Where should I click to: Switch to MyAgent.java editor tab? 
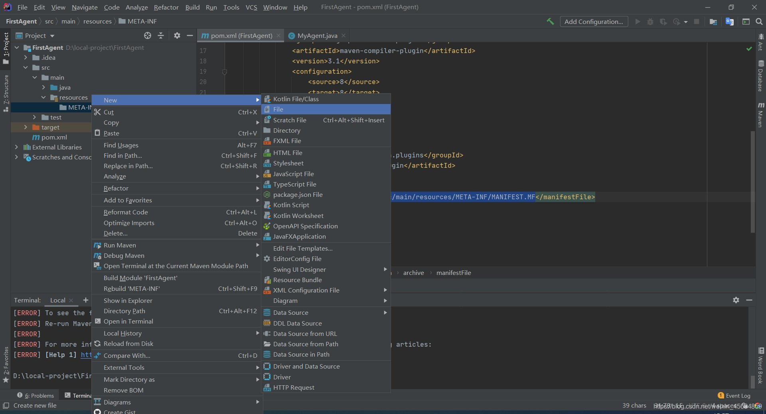coord(317,35)
